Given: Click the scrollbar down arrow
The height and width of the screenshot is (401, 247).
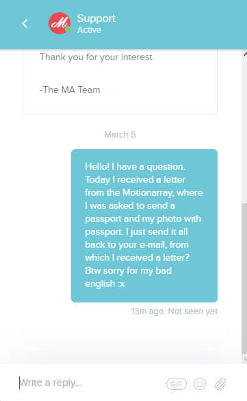Looking at the screenshot, I should point(245,359).
